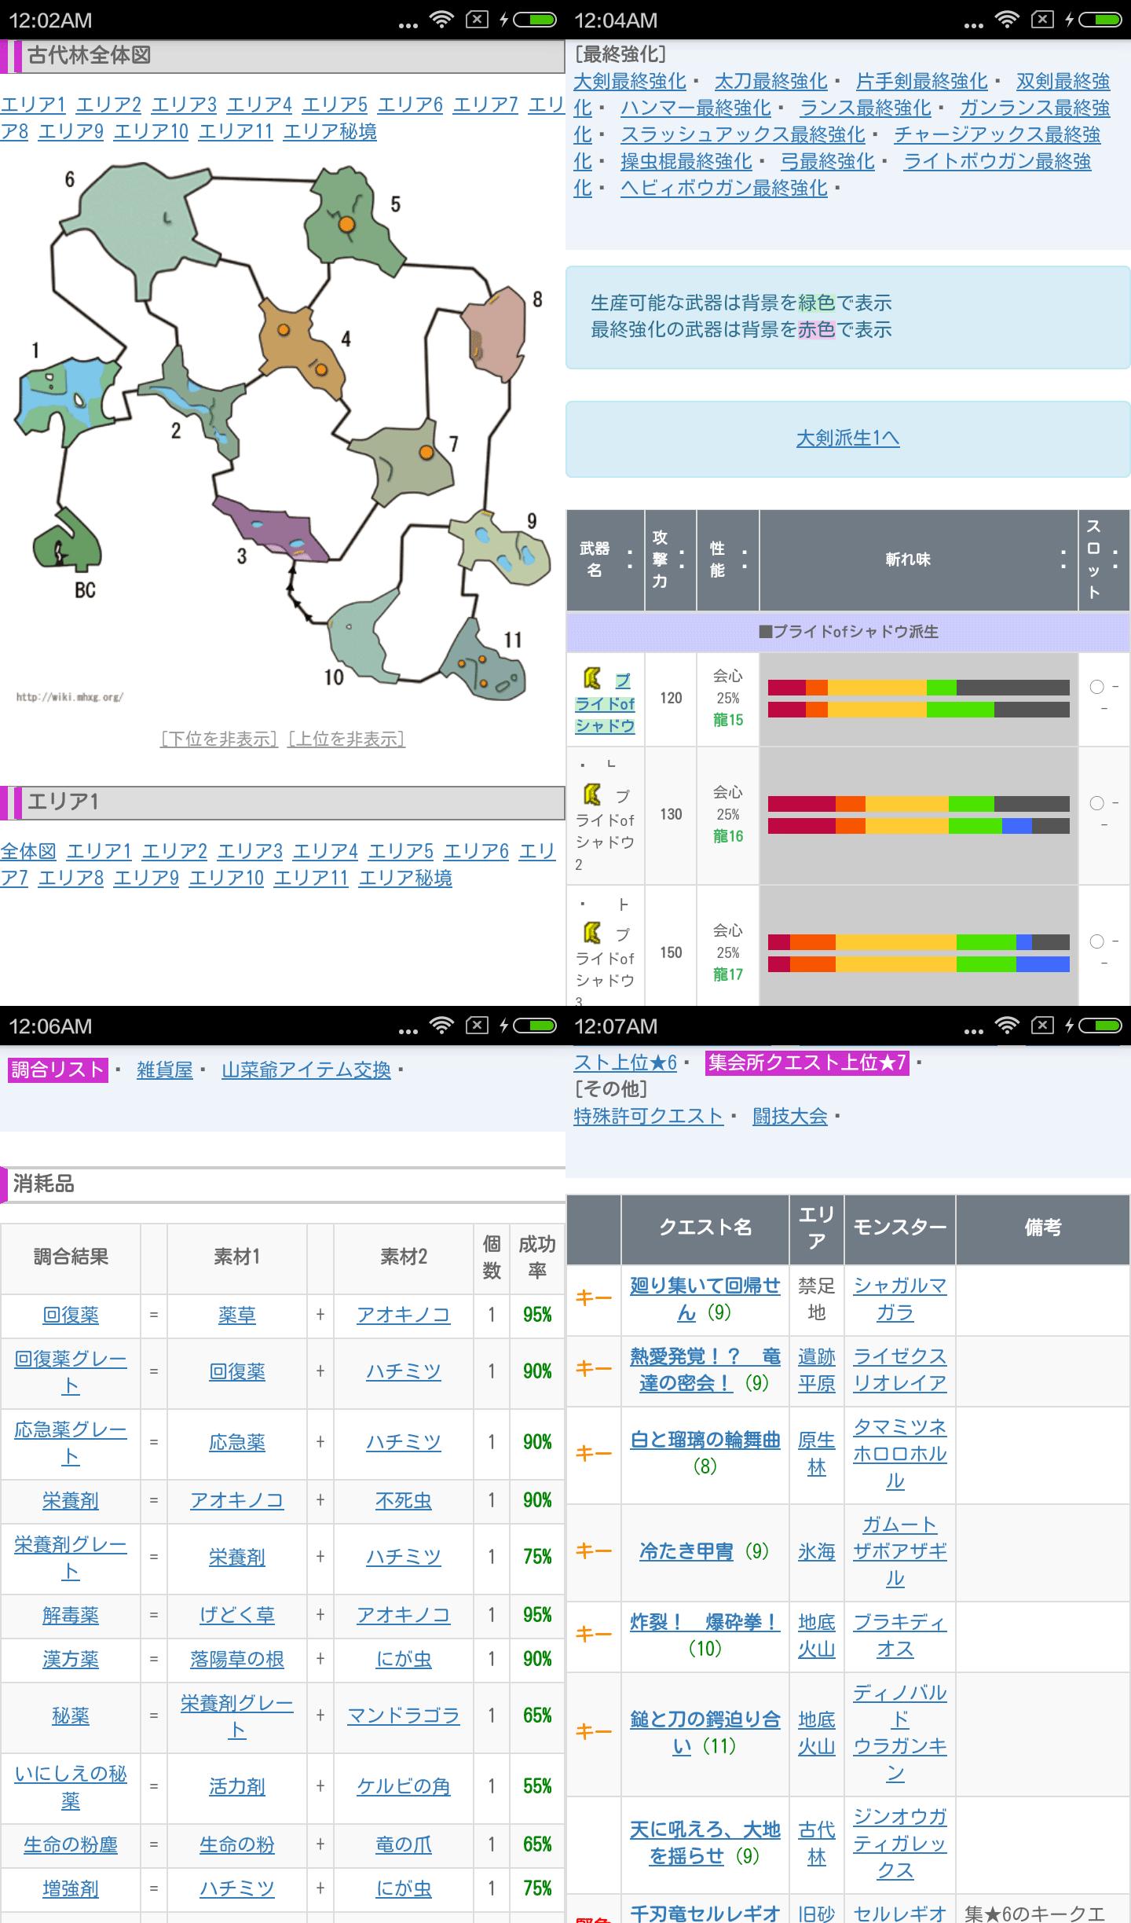This screenshot has height=1923, width=1131.
Task: Toggle 上位を非表示 link
Action: pyautogui.click(x=346, y=739)
